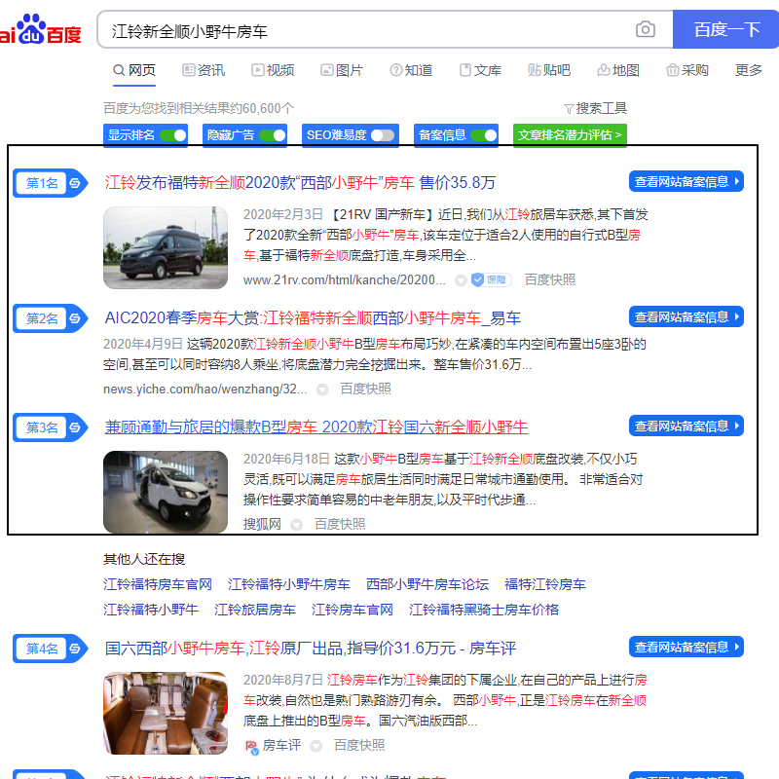Open 百度快照 for the 21rv.com result
Viewport: 779px width, 779px height.
[x=550, y=279]
